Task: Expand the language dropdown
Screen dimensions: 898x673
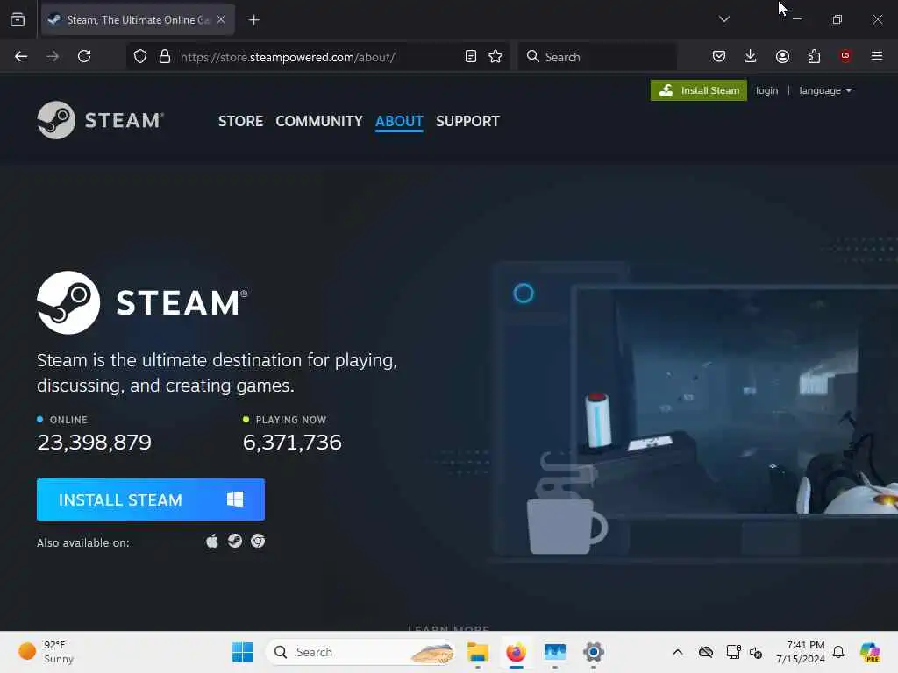Action: point(825,90)
